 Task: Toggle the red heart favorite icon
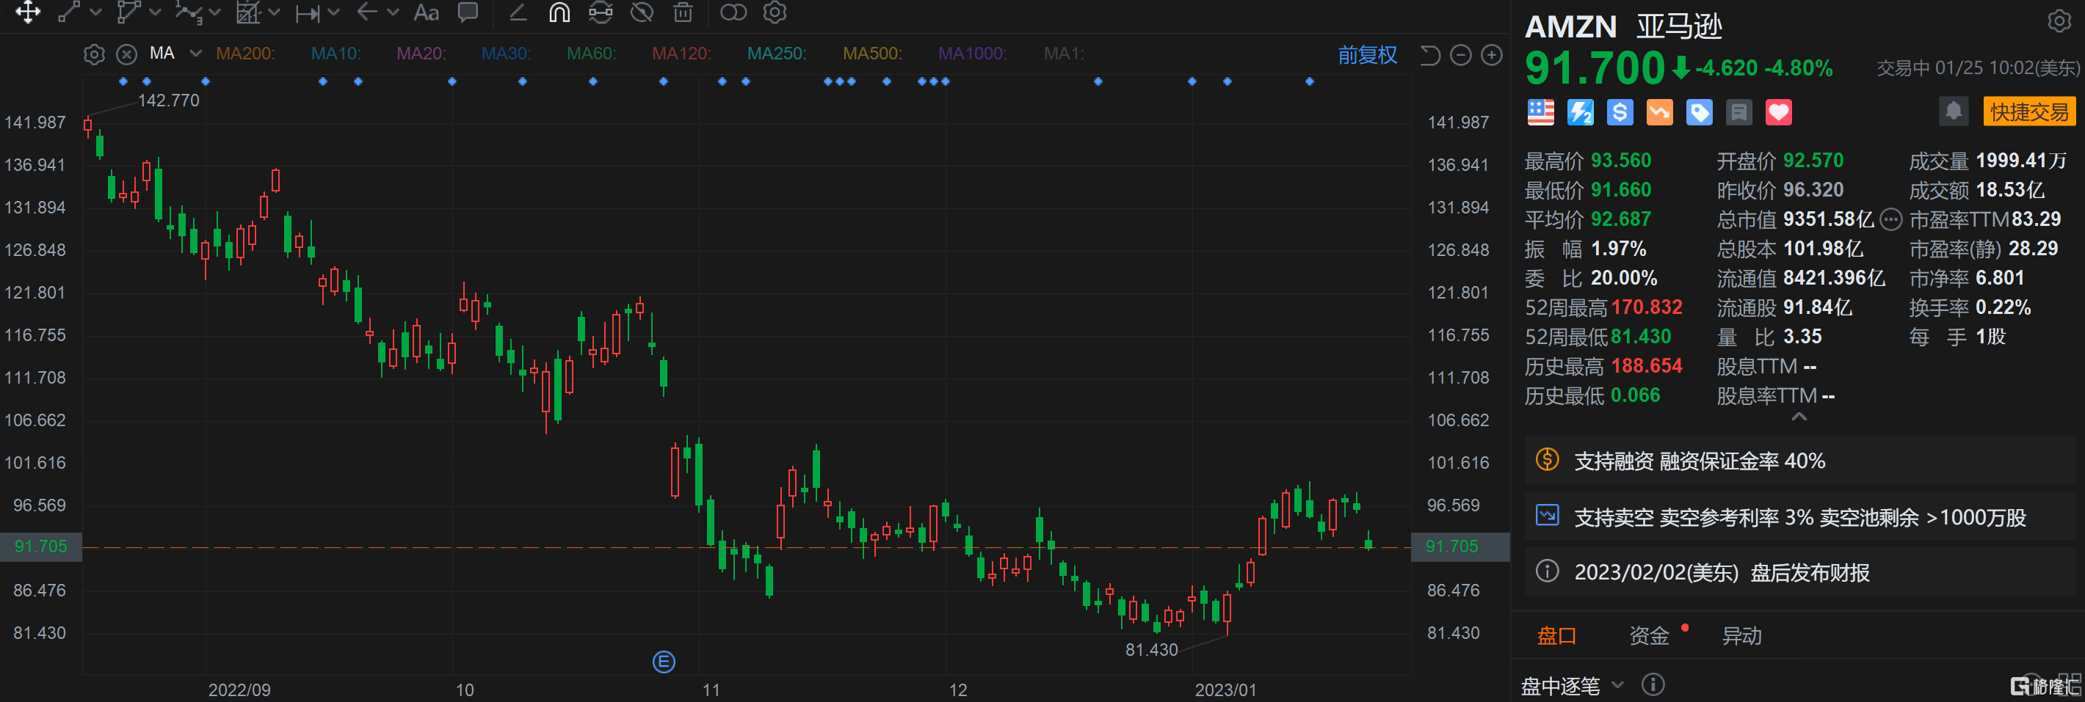click(1778, 112)
